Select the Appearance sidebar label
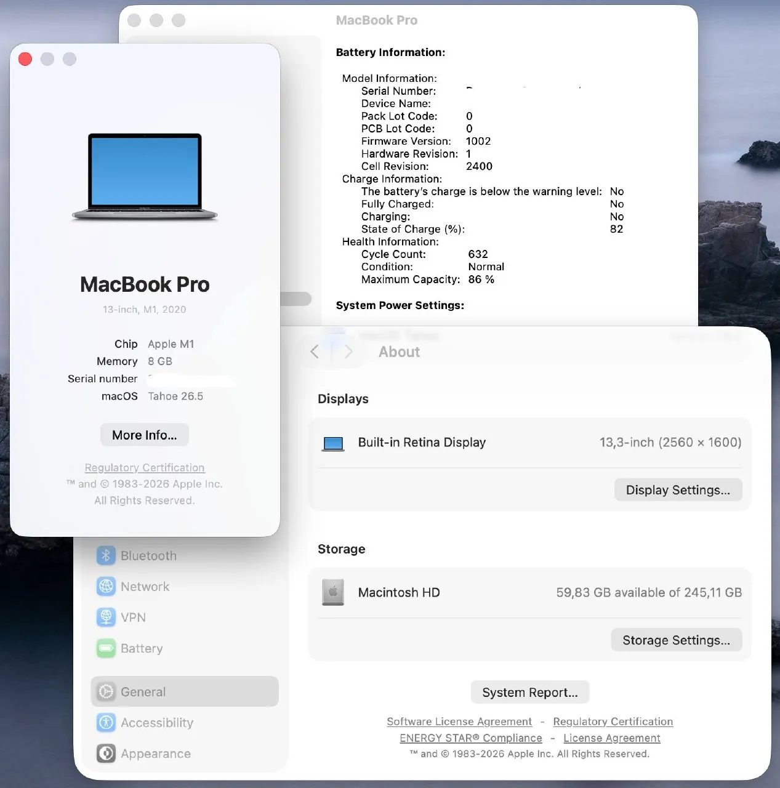The width and height of the screenshot is (780, 788). pos(156,754)
